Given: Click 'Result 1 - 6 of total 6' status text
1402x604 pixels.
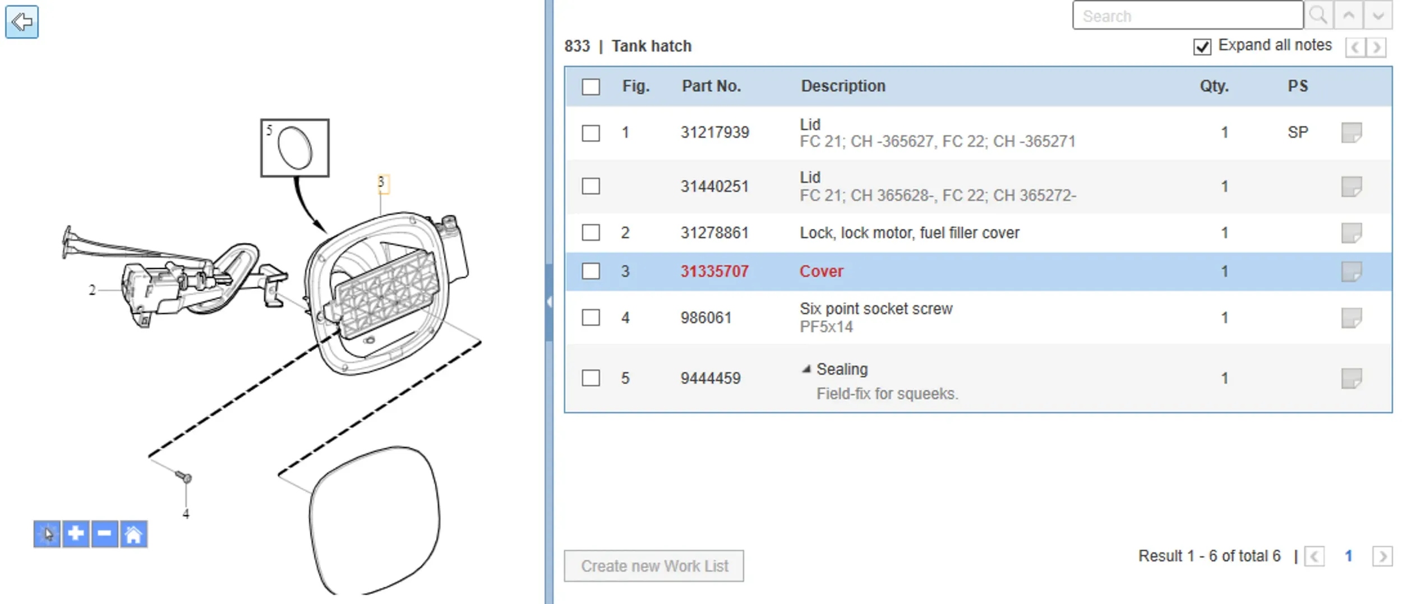Looking at the screenshot, I should (x=1209, y=556).
